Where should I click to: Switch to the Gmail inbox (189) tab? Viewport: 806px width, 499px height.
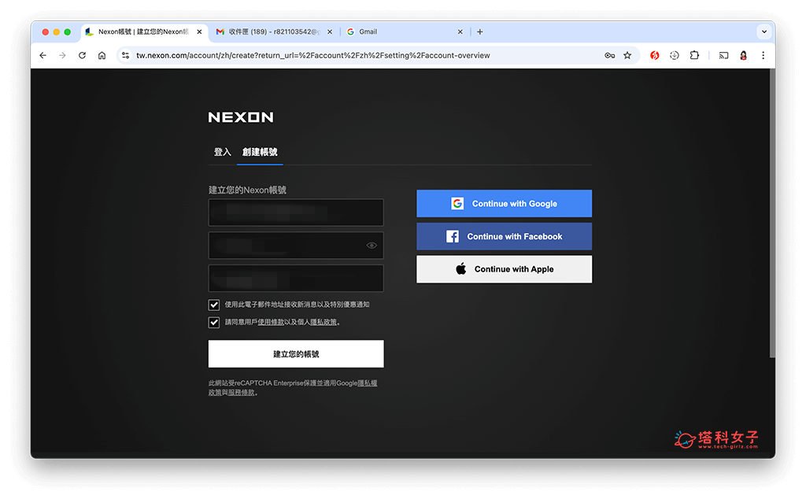click(274, 31)
